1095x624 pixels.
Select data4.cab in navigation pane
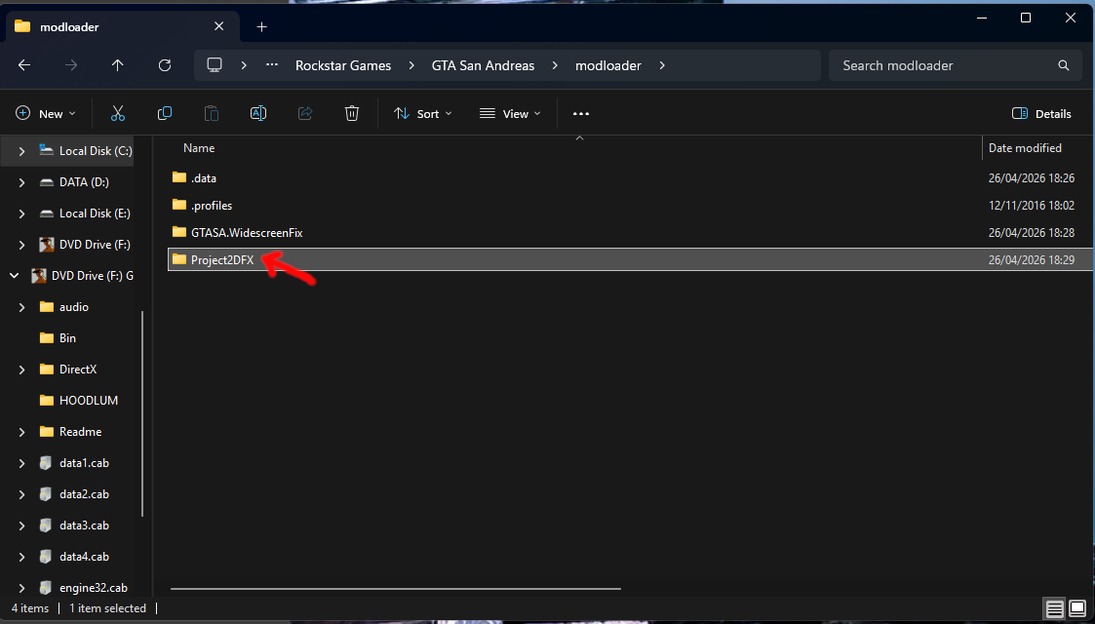[x=84, y=557]
